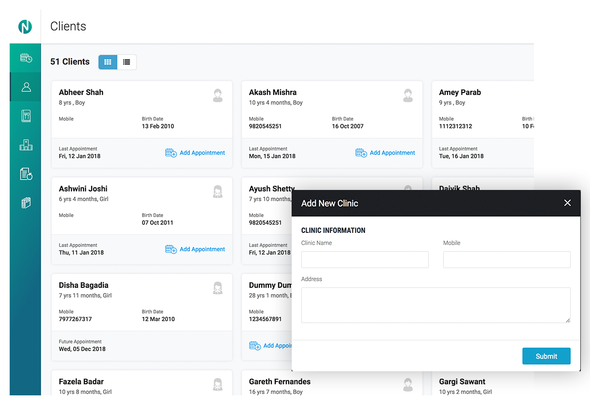Image resolution: width=590 pixels, height=405 pixels.
Task: Click Abheer Shah's avatar icon
Action: pyautogui.click(x=218, y=95)
